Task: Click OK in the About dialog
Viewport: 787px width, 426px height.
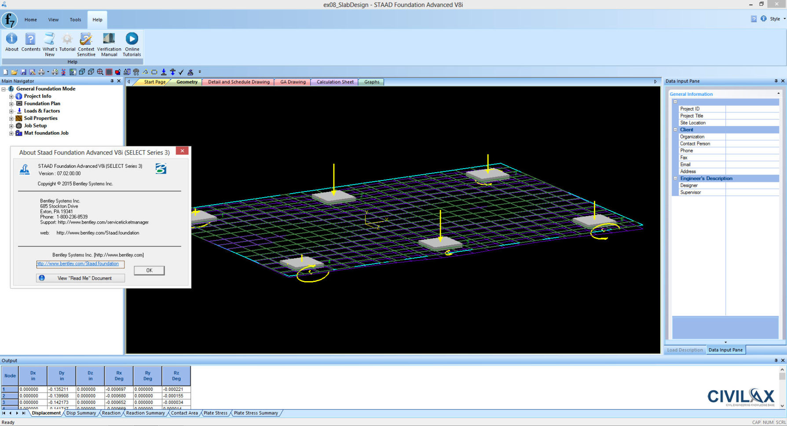Action: [x=149, y=270]
